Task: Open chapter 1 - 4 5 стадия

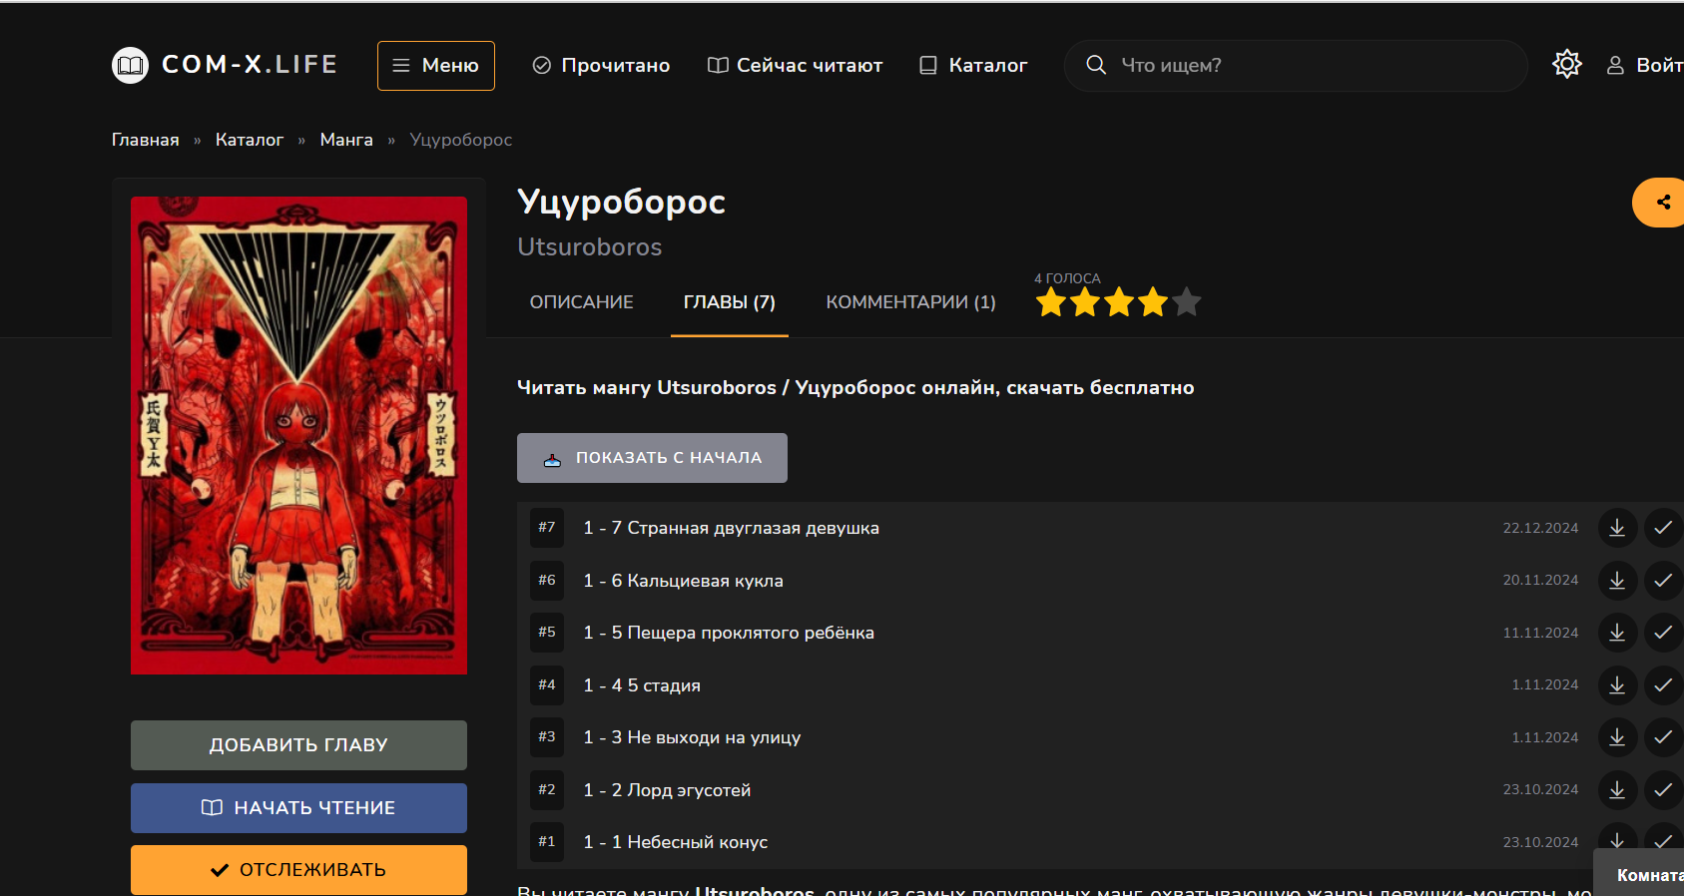Action: [x=642, y=685]
